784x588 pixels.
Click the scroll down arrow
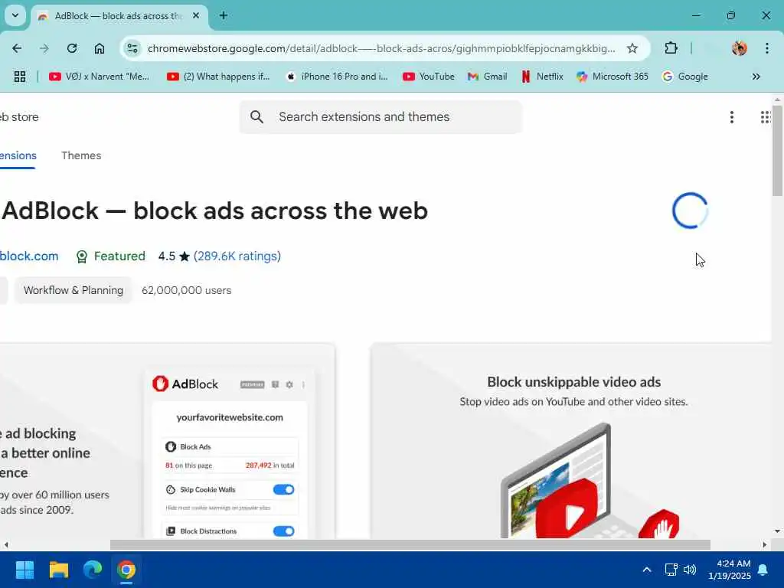point(777,531)
